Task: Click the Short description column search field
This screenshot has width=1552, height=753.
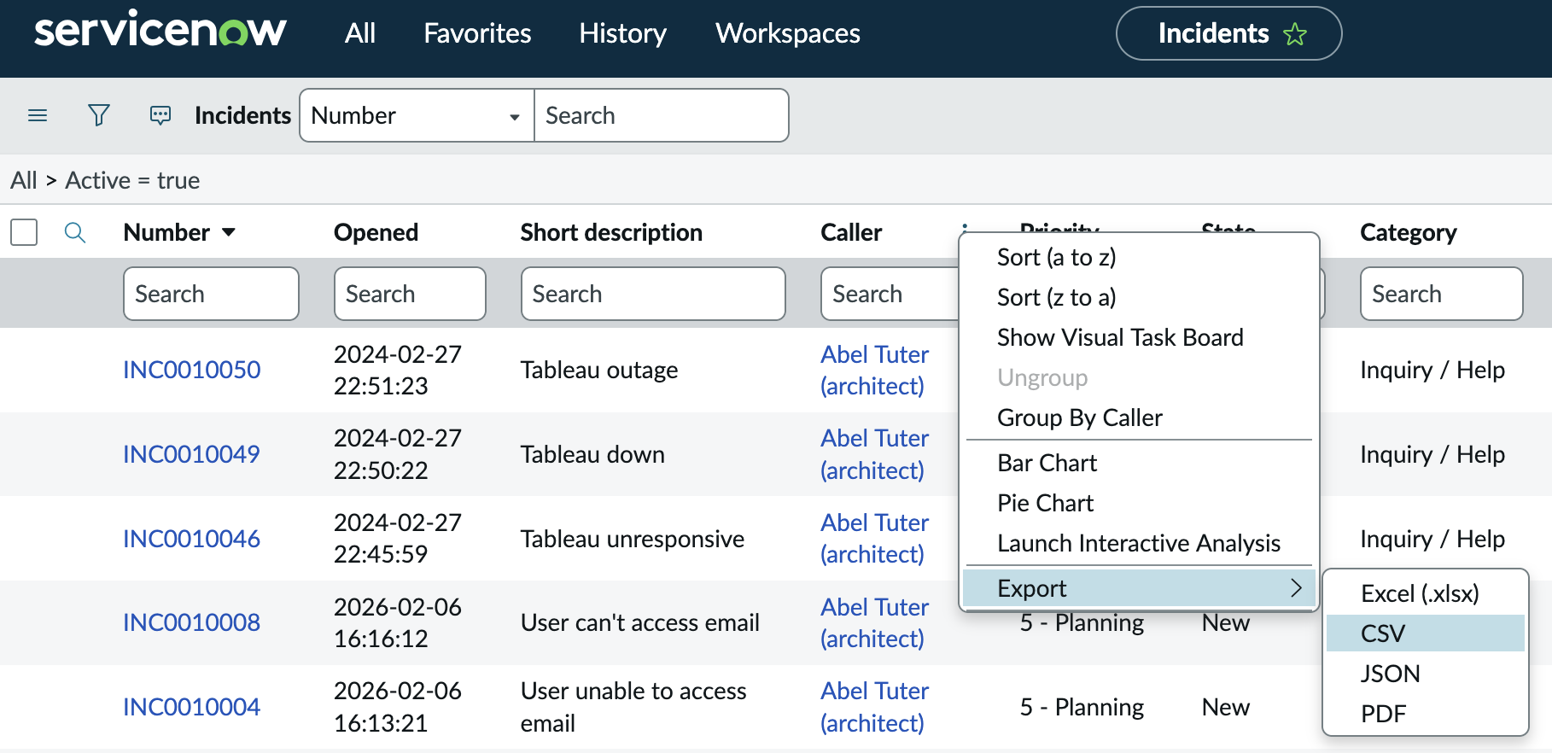Action: pyautogui.click(x=652, y=294)
